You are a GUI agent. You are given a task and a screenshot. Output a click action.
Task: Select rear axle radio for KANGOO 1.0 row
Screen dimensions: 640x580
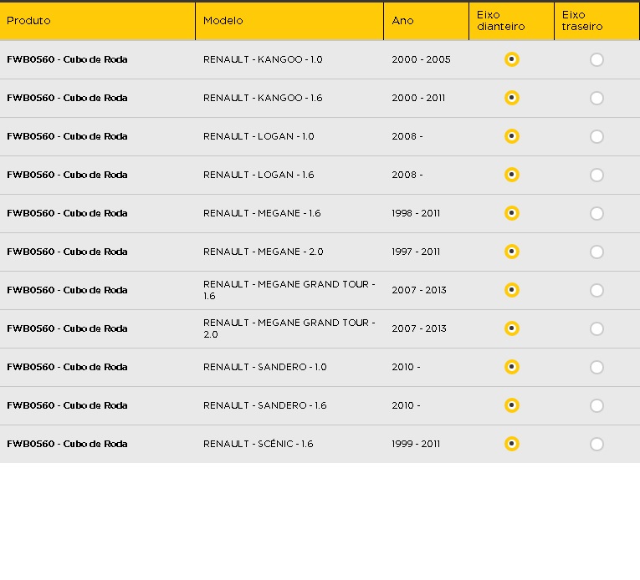point(596,59)
